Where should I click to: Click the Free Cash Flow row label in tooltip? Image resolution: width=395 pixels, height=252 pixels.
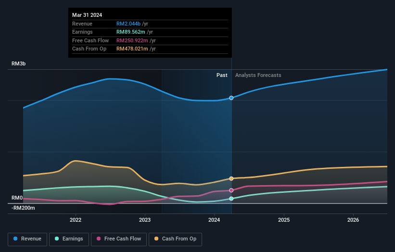click(x=90, y=40)
